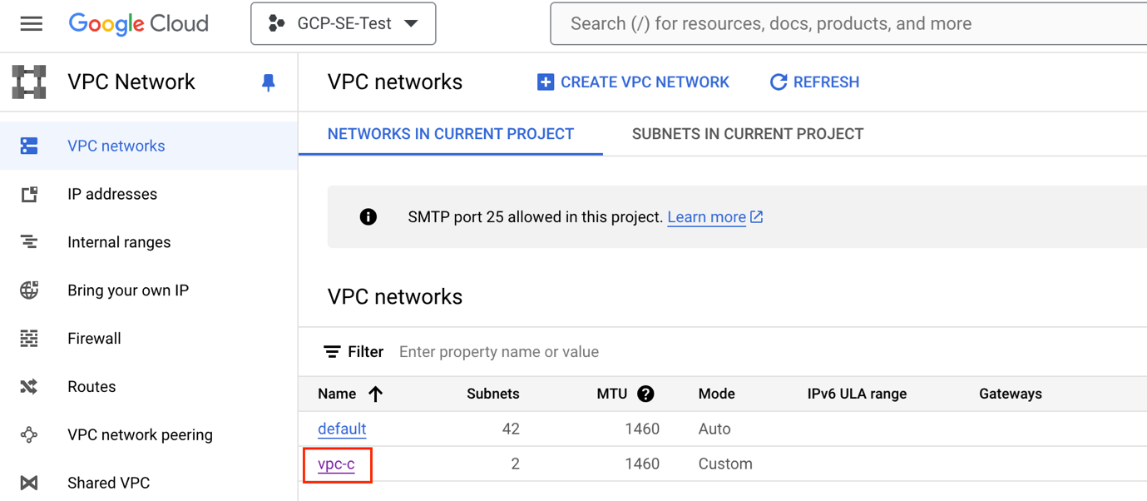Click the Filter icon above the table

[332, 352]
